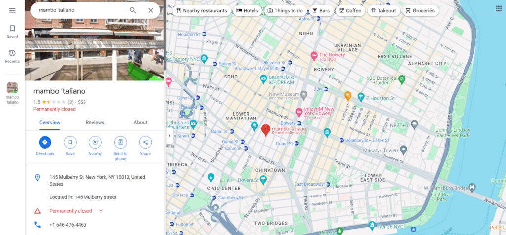Filter by Bars chip
This screenshot has height=235, width=506.
(x=321, y=11)
